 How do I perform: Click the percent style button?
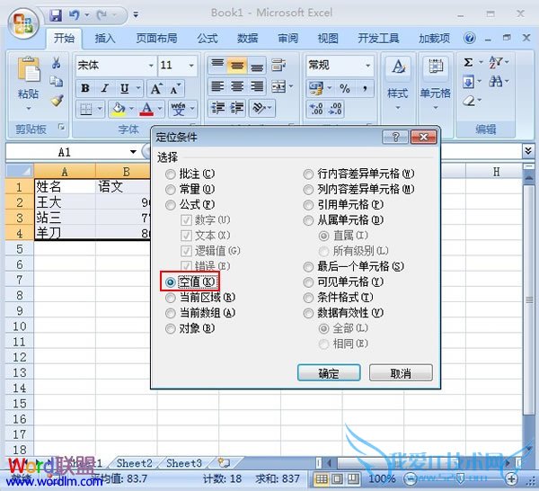pos(345,89)
